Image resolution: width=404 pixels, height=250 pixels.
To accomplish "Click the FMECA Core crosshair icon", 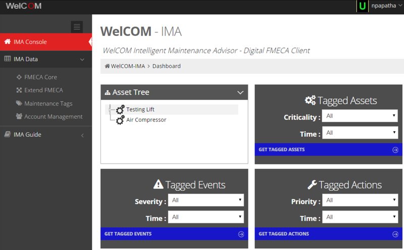I will point(19,77).
